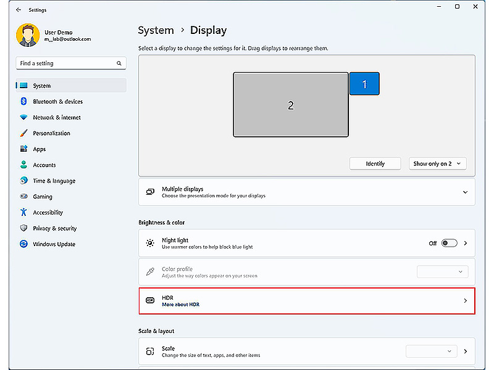Click the Find a setting search box
This screenshot has height=370, width=494.
pos(71,64)
